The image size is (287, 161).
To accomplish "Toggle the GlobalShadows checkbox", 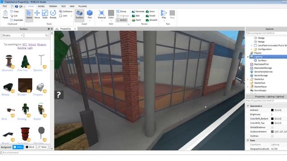I will coord(272,127).
